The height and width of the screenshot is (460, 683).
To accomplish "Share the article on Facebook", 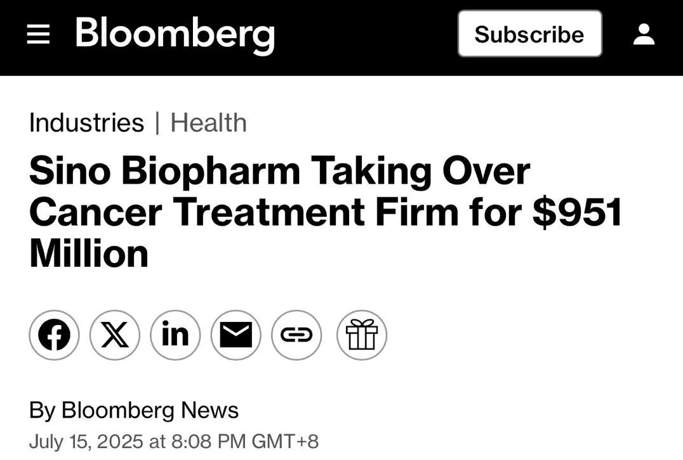I will coord(54,335).
